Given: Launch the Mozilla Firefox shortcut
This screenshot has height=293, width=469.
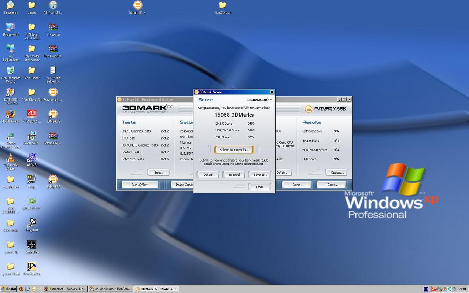Looking at the screenshot, I should click(11, 116).
